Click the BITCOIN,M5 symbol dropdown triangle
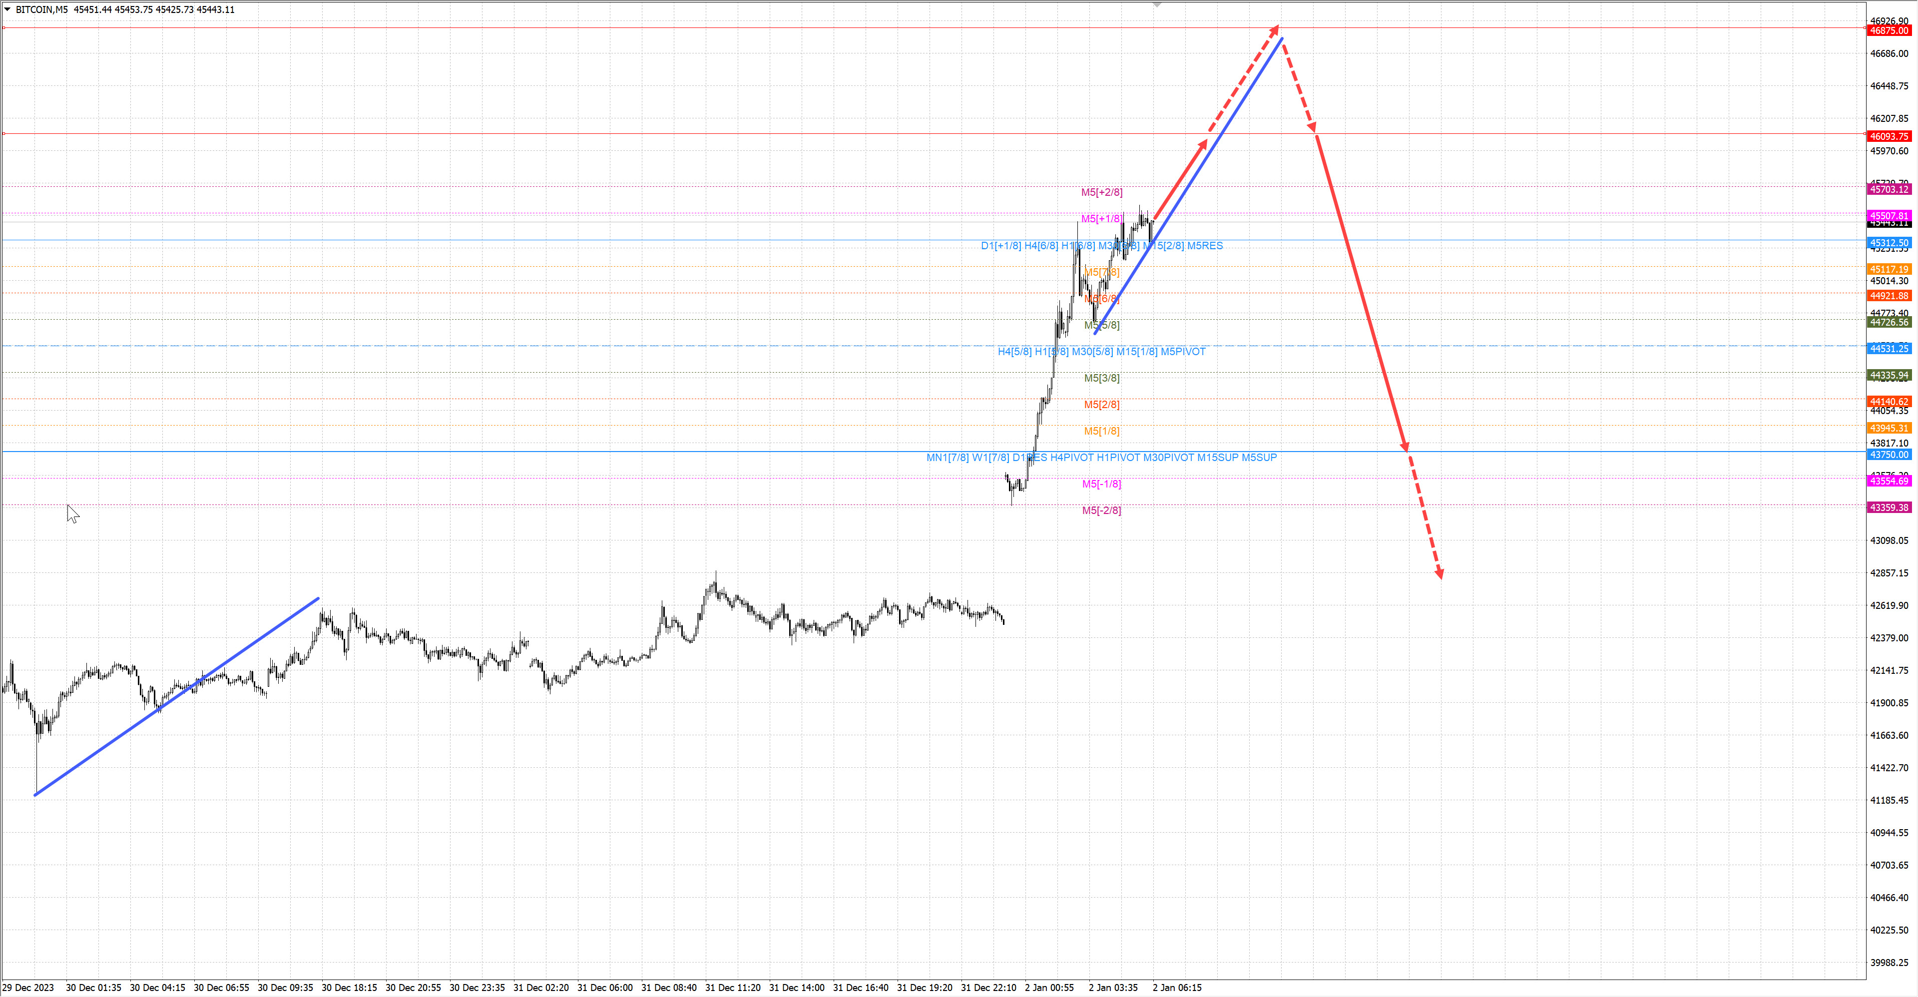 pyautogui.click(x=7, y=9)
